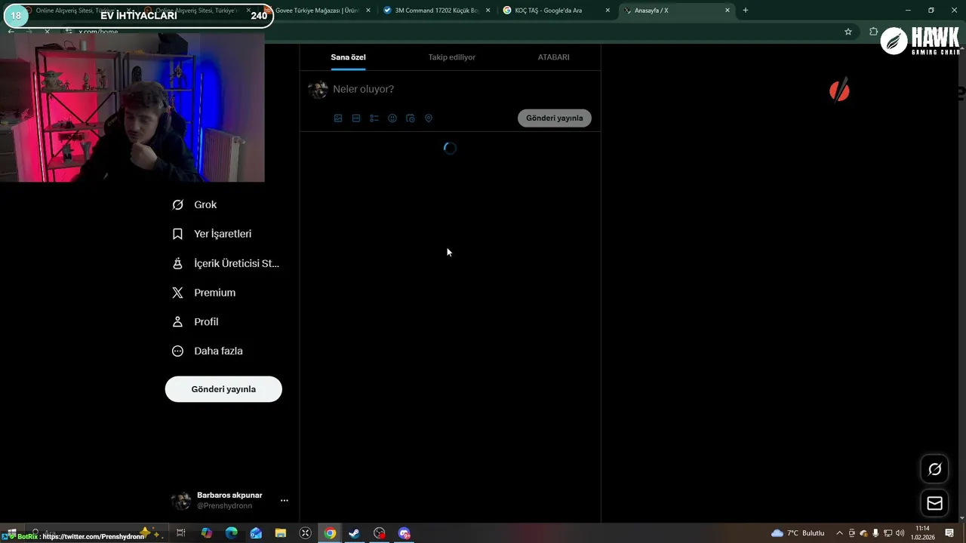Open Chrome extensions puzzle icon
The height and width of the screenshot is (543, 966).
[874, 32]
